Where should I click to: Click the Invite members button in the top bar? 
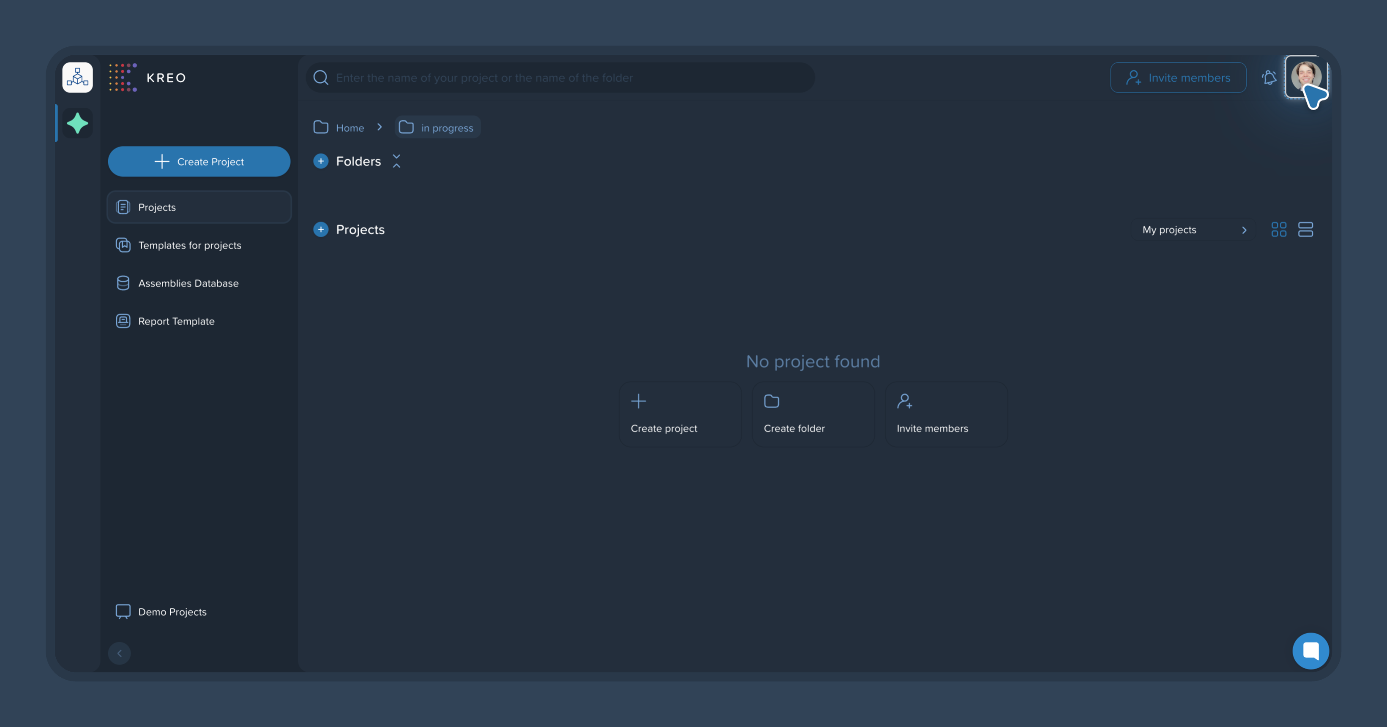[x=1178, y=77]
